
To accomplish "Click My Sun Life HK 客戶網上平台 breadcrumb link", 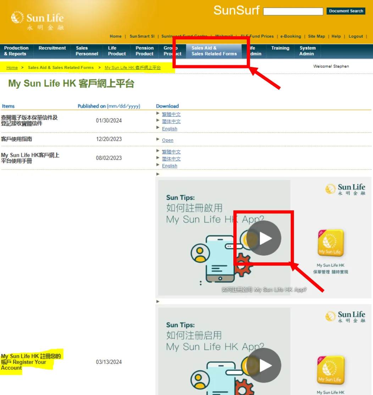I will (x=133, y=67).
